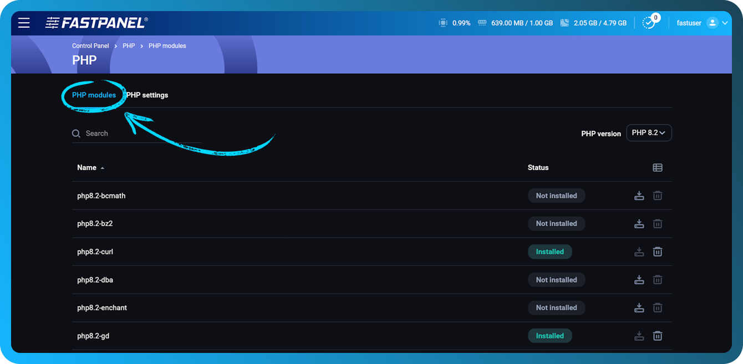Image resolution: width=743 pixels, height=364 pixels.
Task: Select the PHP modules tab
Action: (x=93, y=95)
